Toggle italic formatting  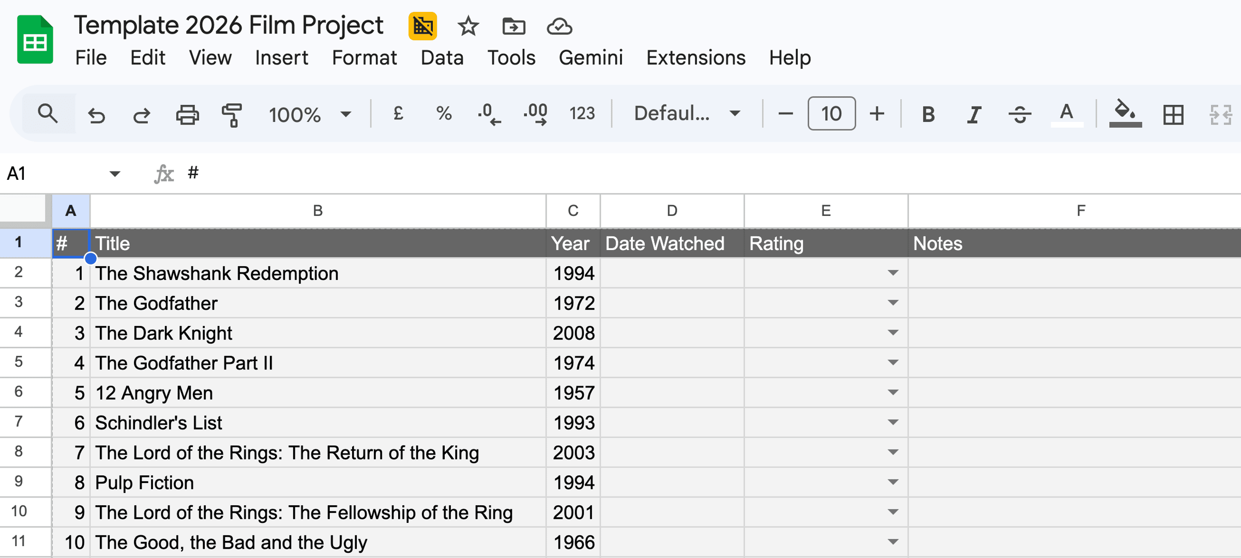coord(974,114)
